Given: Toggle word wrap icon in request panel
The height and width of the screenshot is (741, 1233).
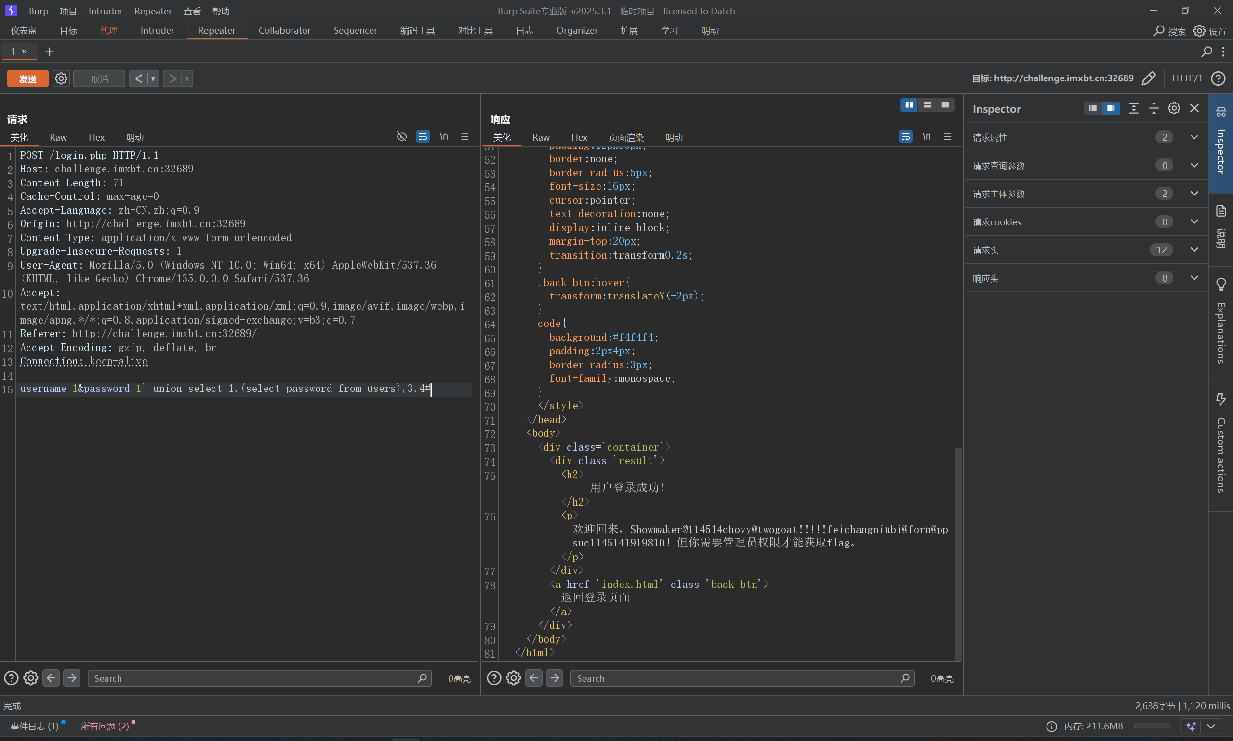Looking at the screenshot, I should (423, 137).
